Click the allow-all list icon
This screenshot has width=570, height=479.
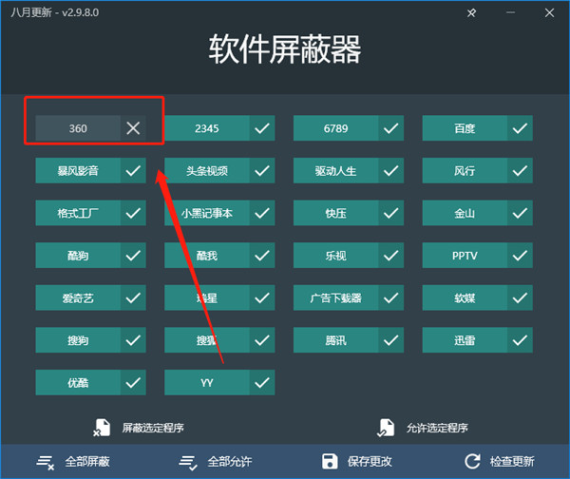pyautogui.click(x=188, y=463)
